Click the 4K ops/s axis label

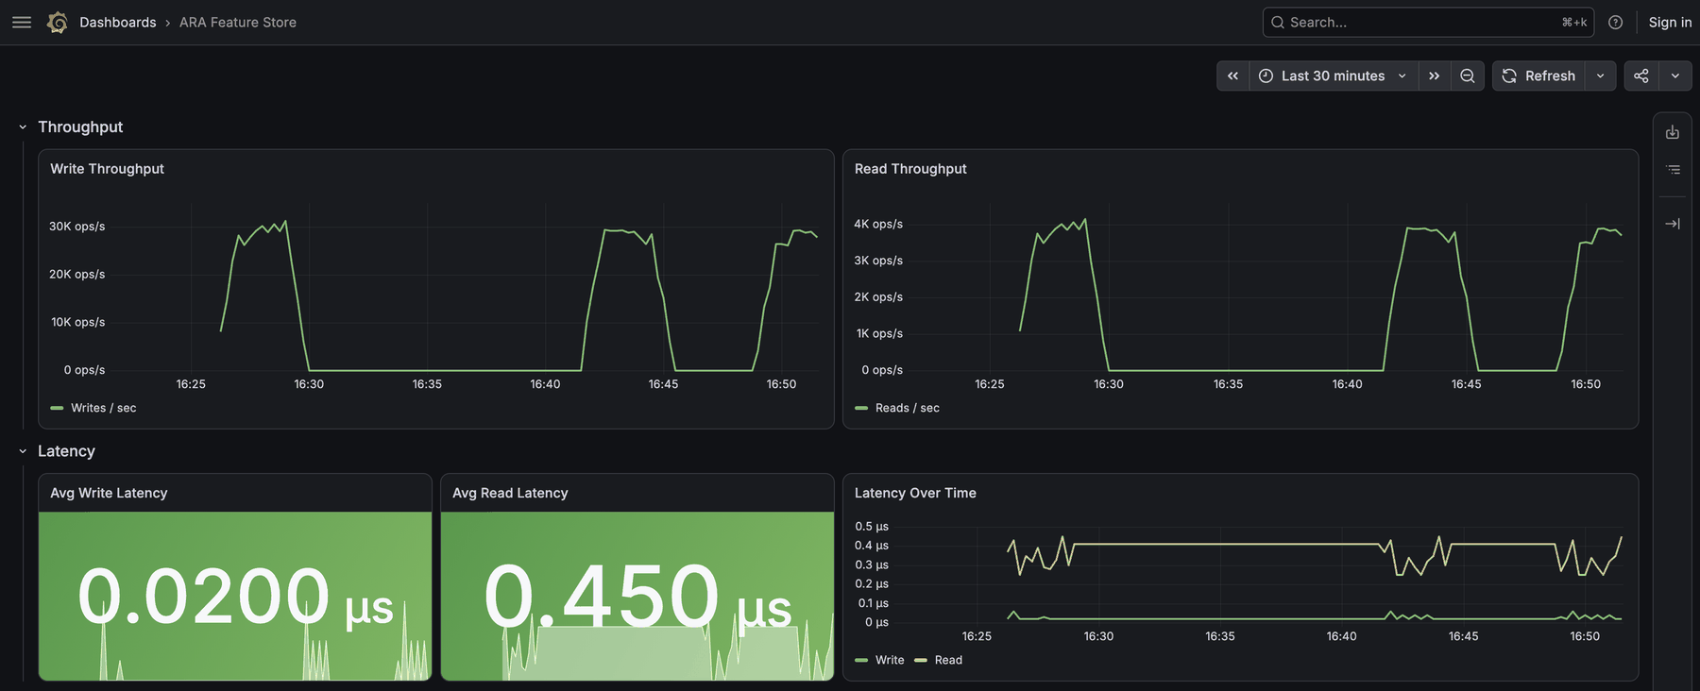coord(878,224)
